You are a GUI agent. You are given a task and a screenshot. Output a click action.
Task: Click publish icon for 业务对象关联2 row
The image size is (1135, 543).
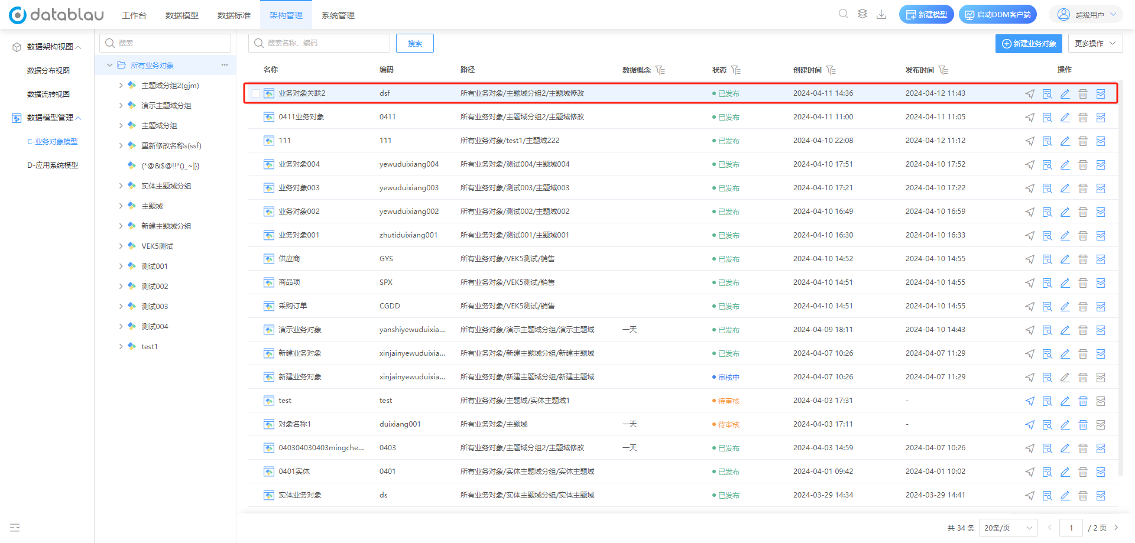(x=1030, y=93)
